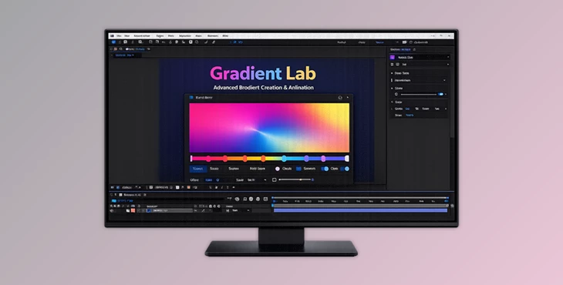
Task: Tick the empty square checkbox beside footer slider
Action: pos(274,179)
